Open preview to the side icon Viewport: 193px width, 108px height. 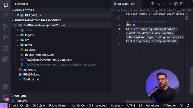pos(153,4)
